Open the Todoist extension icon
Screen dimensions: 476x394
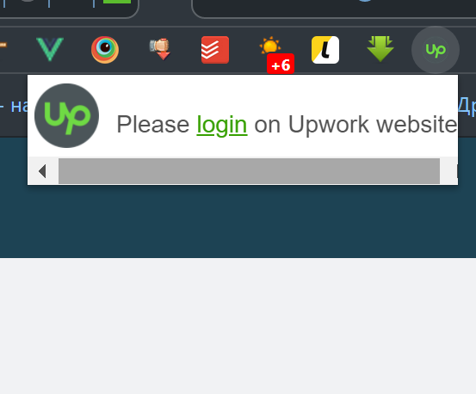click(215, 50)
